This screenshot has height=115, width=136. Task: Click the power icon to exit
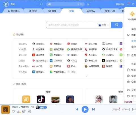click(128, 96)
